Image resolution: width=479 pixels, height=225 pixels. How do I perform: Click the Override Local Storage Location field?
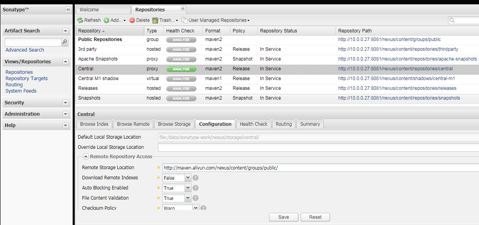pyautogui.click(x=318, y=147)
